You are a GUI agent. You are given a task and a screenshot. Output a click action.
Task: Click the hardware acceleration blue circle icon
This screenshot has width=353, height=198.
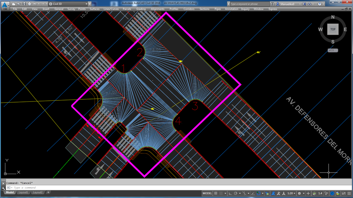(332, 193)
